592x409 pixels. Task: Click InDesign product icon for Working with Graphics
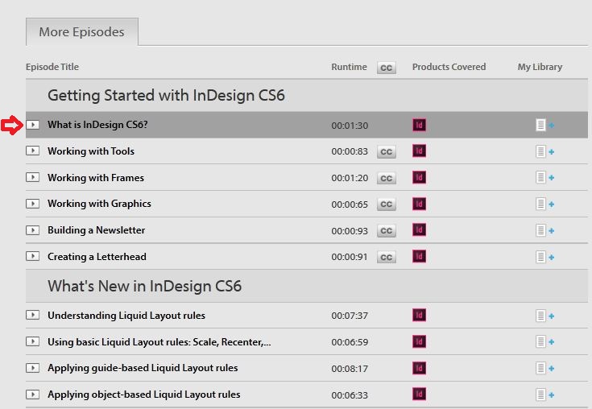click(419, 204)
